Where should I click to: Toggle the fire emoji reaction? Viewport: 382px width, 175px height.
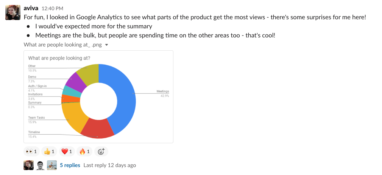click(x=84, y=152)
